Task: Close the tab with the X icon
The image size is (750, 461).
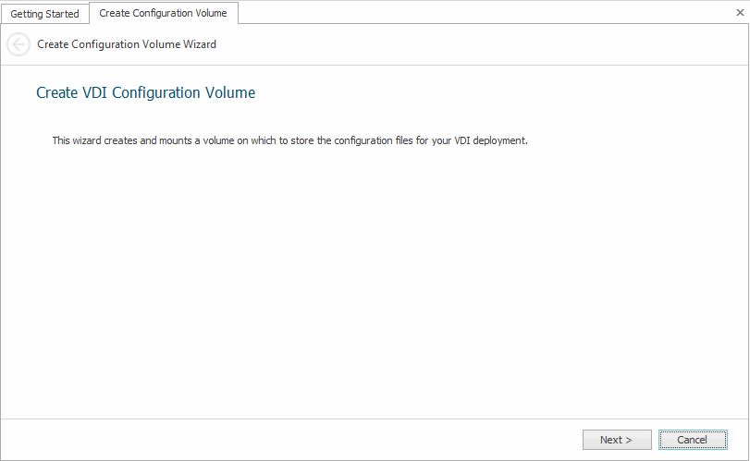Action: (735, 11)
